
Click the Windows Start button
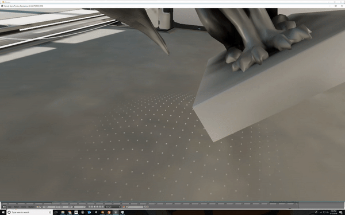pyautogui.click(x=3, y=212)
